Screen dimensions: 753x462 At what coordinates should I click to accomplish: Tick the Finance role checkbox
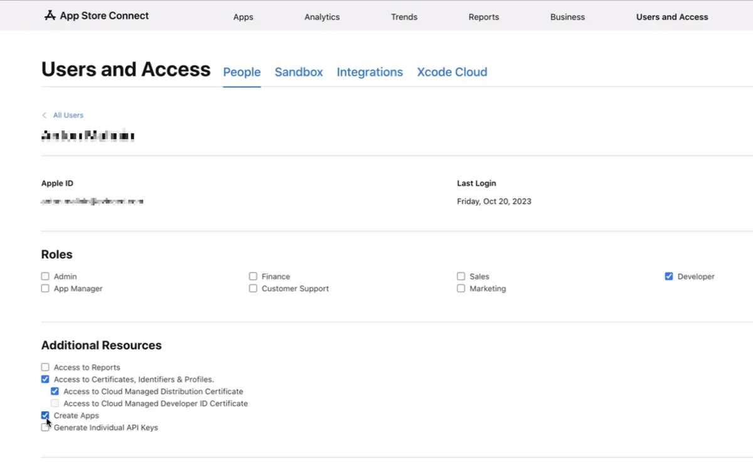point(253,276)
